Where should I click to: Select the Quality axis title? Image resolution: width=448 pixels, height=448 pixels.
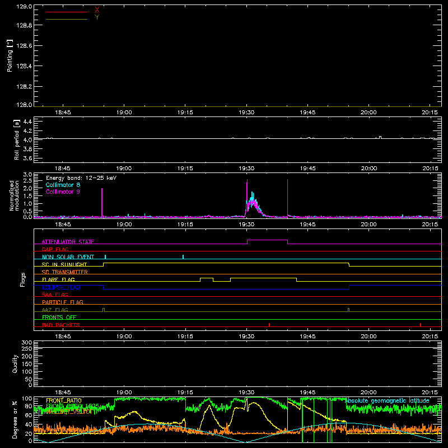(x=15, y=363)
